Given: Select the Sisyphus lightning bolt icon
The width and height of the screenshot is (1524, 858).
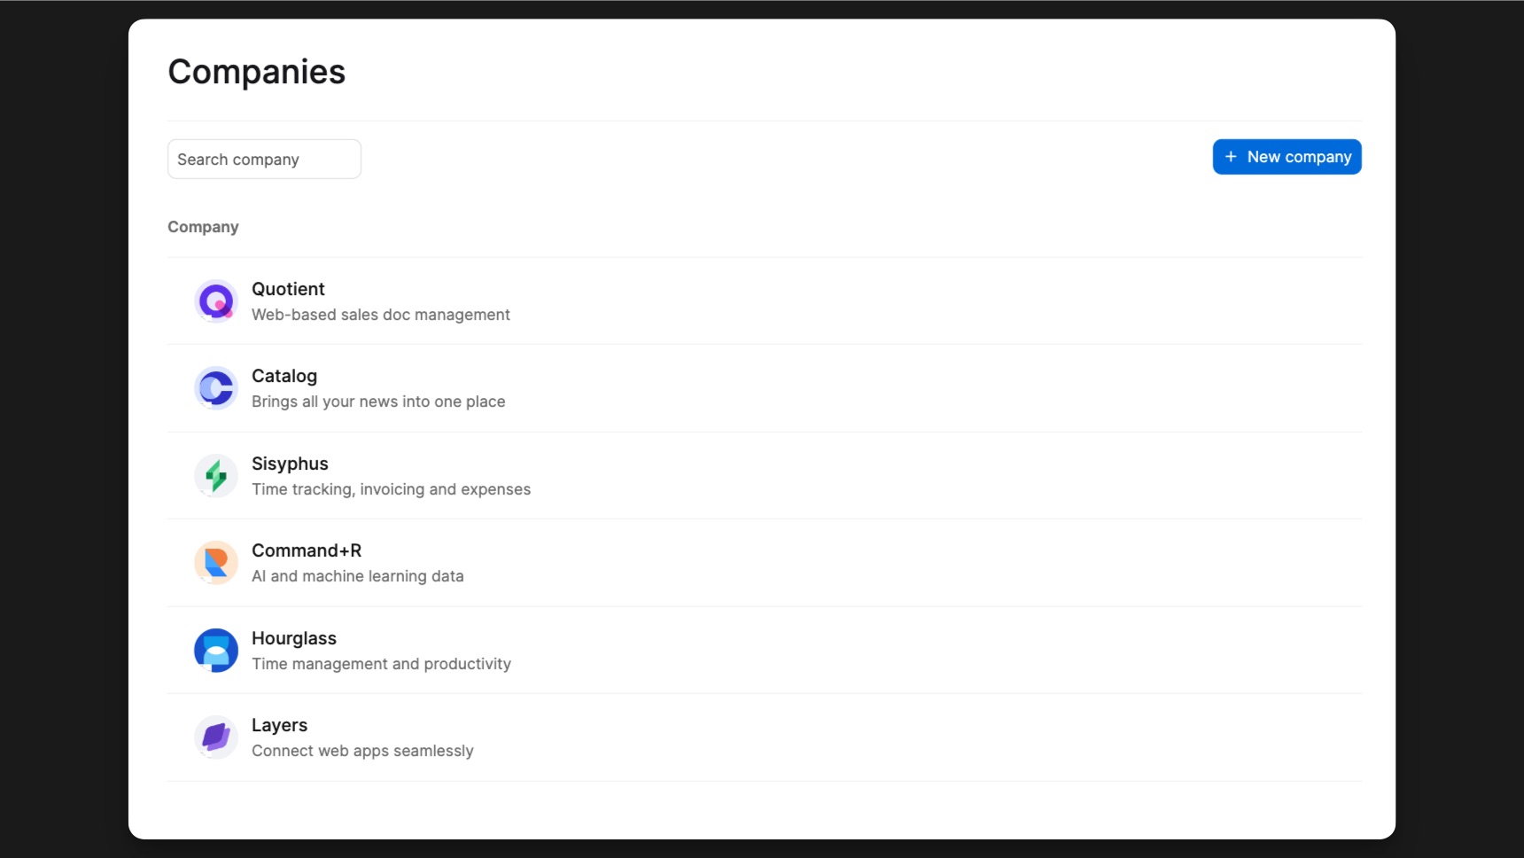Looking at the screenshot, I should pyautogui.click(x=215, y=476).
